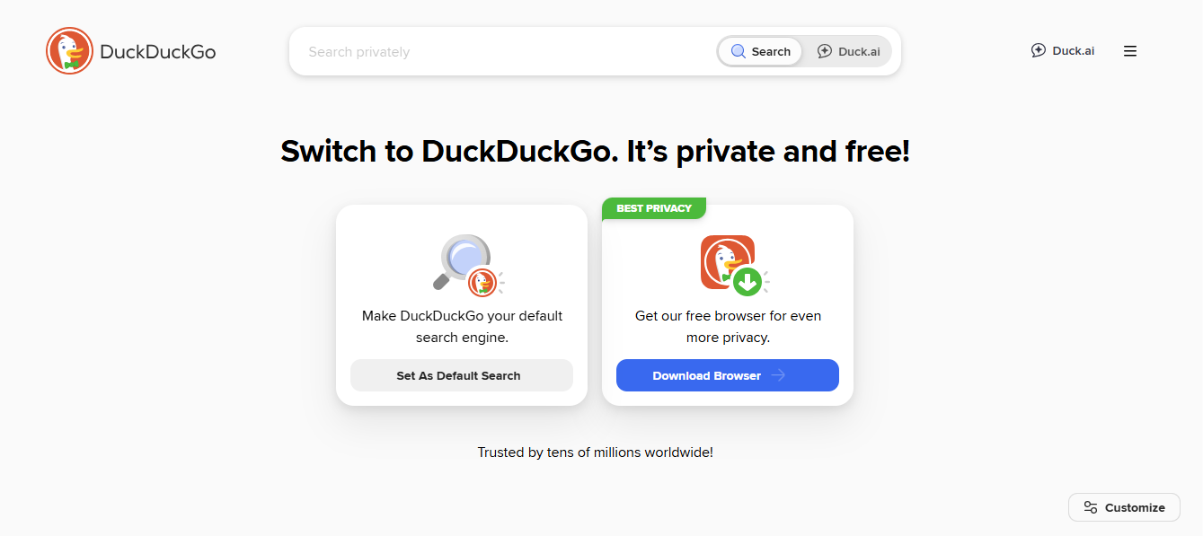Click 'Get our free browser' card text
The height and width of the screenshot is (536, 1203).
(x=728, y=327)
